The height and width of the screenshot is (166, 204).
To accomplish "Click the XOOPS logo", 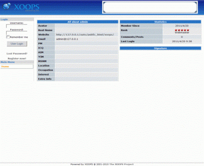I will 21,7.
